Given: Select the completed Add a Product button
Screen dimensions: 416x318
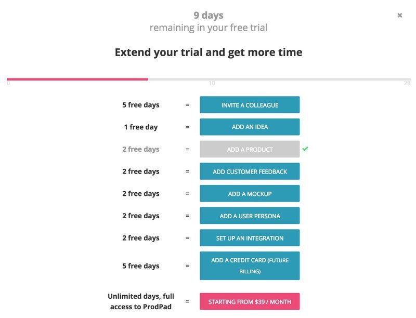Looking at the screenshot, I should tap(250, 149).
